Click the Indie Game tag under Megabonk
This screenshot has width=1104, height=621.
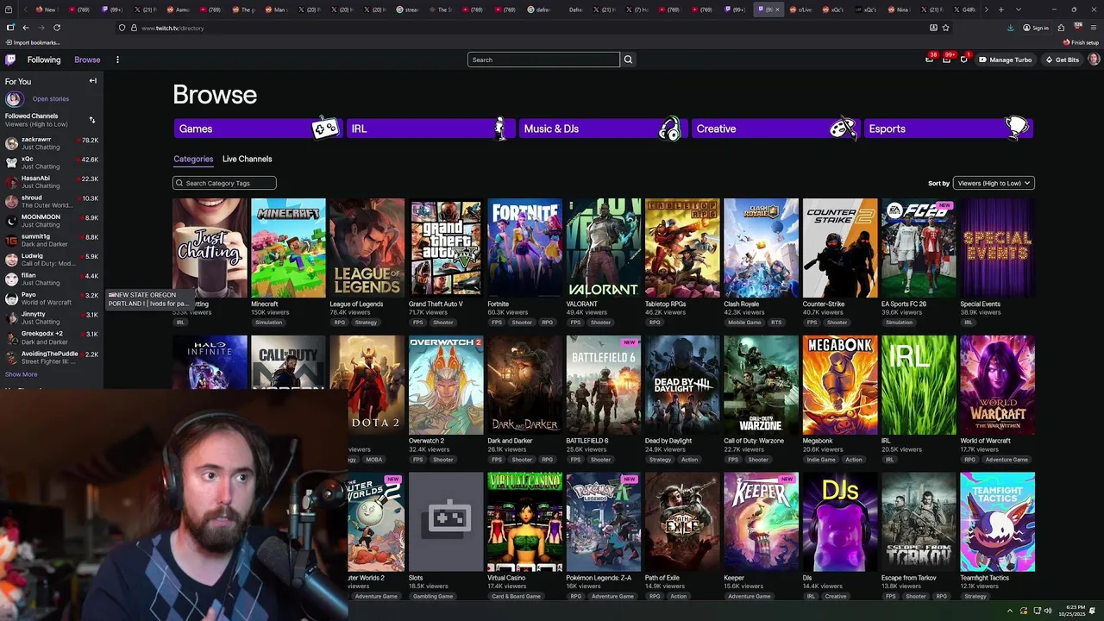click(x=821, y=460)
